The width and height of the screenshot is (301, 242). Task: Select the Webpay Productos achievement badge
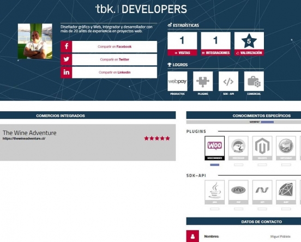click(x=177, y=81)
